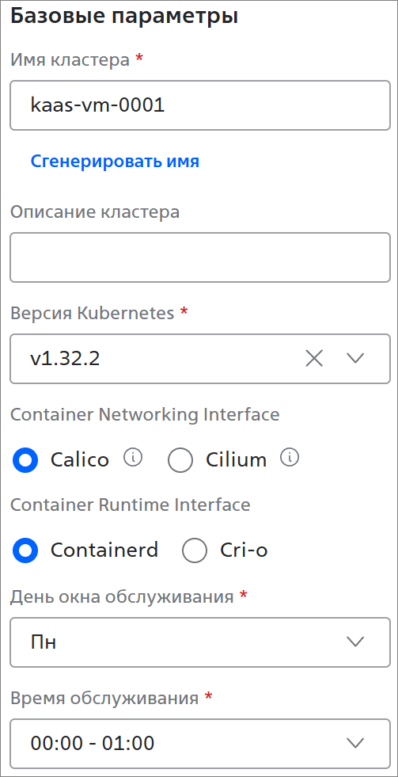Clear the selected Kubernetes version with X
Viewport: 398px width, 777px height.
[314, 358]
